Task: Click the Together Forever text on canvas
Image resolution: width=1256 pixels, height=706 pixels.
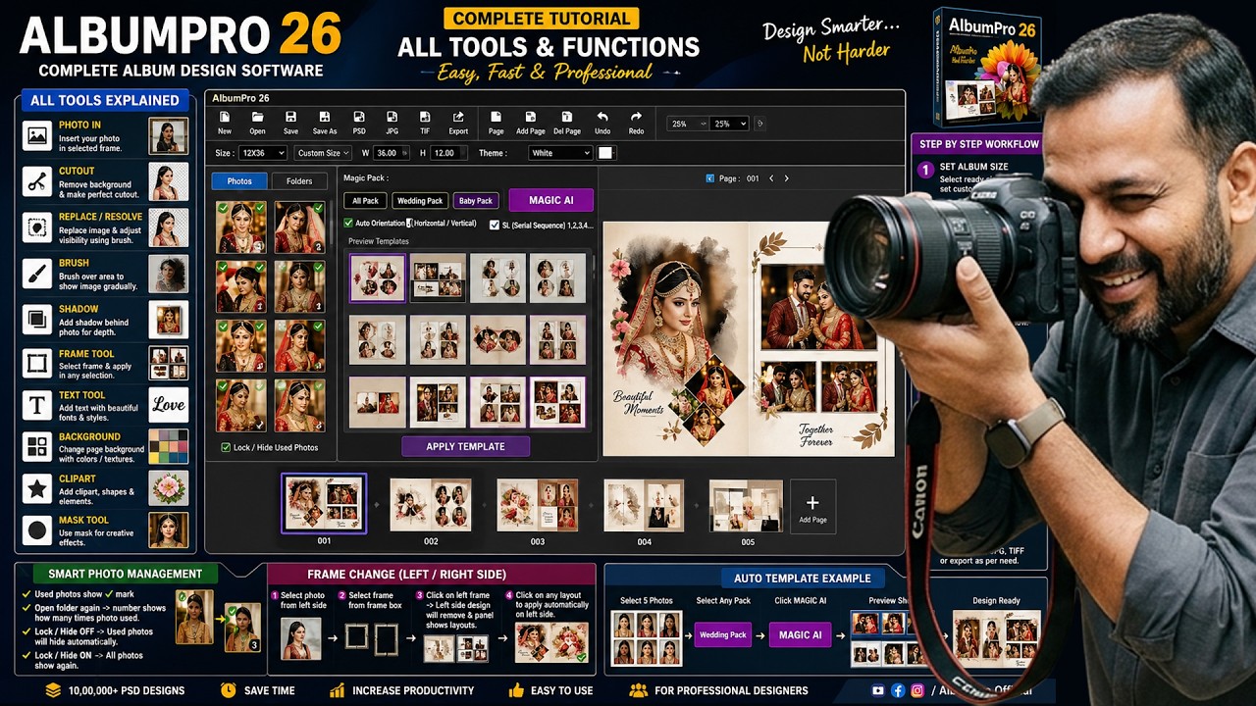Action: tap(815, 434)
